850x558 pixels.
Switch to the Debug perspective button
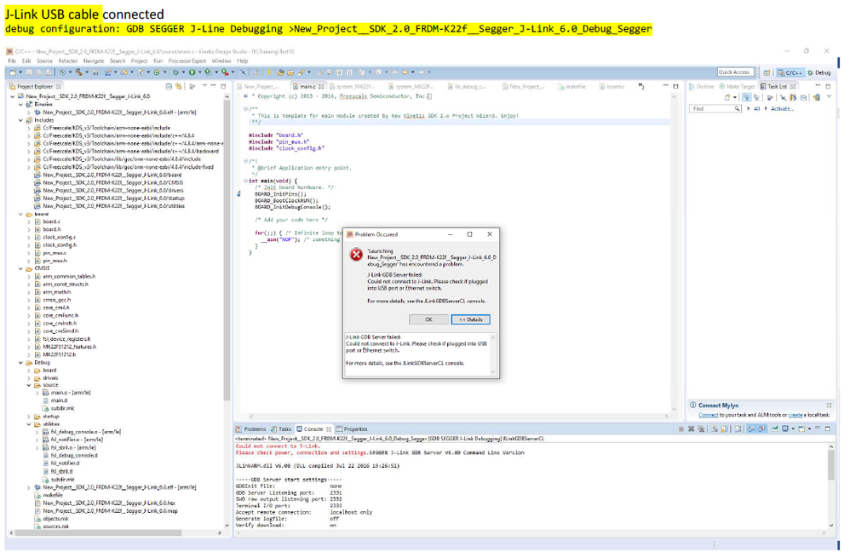click(x=819, y=72)
